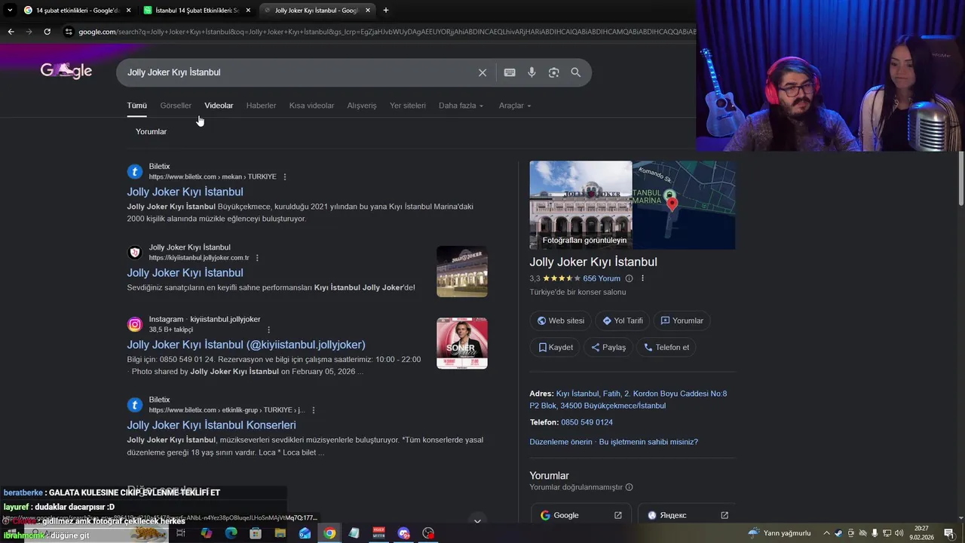Open the Web sitesi button
This screenshot has width=965, height=543.
(561, 321)
